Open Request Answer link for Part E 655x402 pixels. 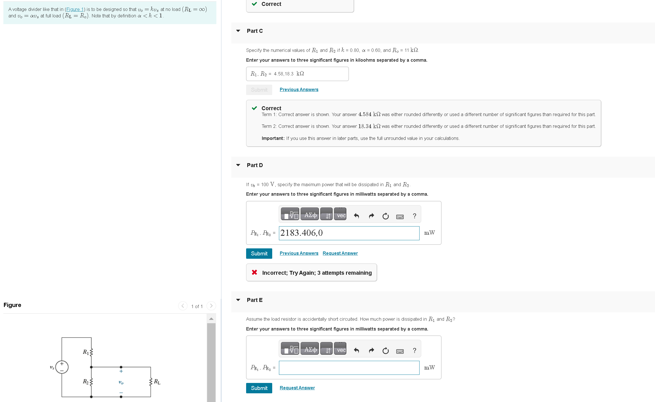(x=297, y=388)
